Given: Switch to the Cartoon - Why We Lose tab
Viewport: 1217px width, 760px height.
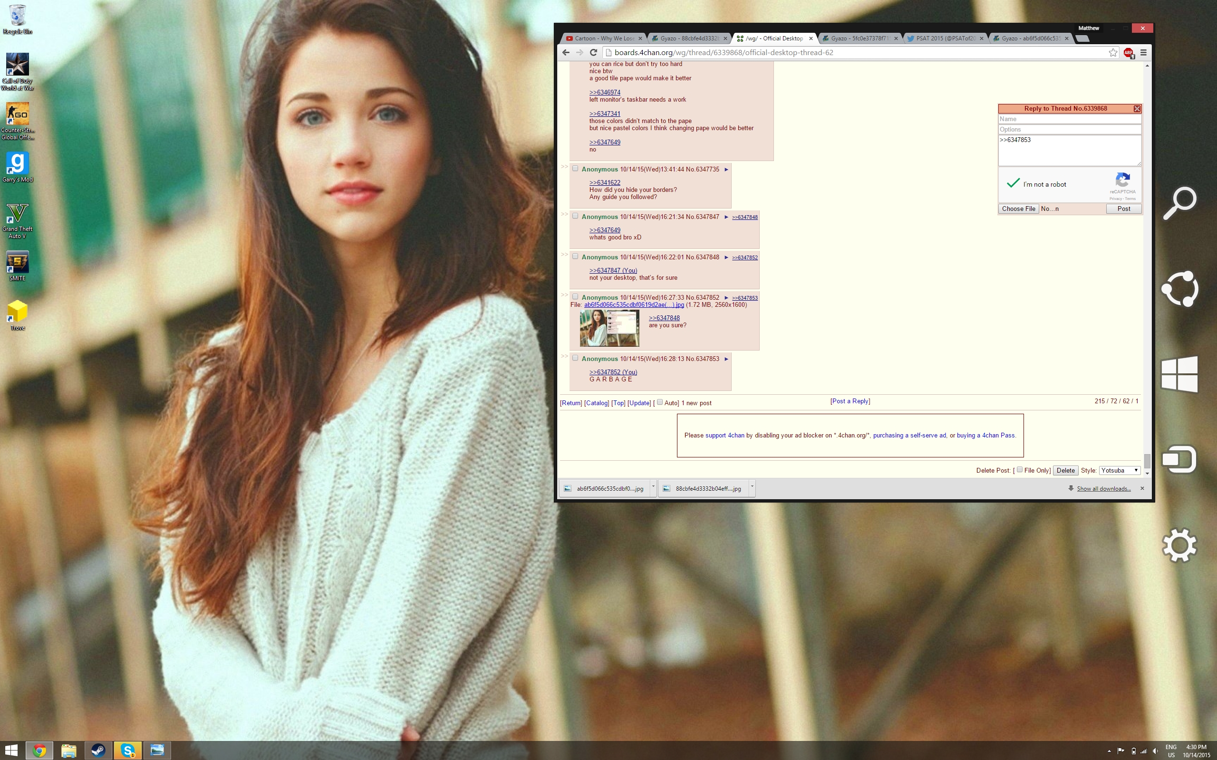Looking at the screenshot, I should [603, 38].
